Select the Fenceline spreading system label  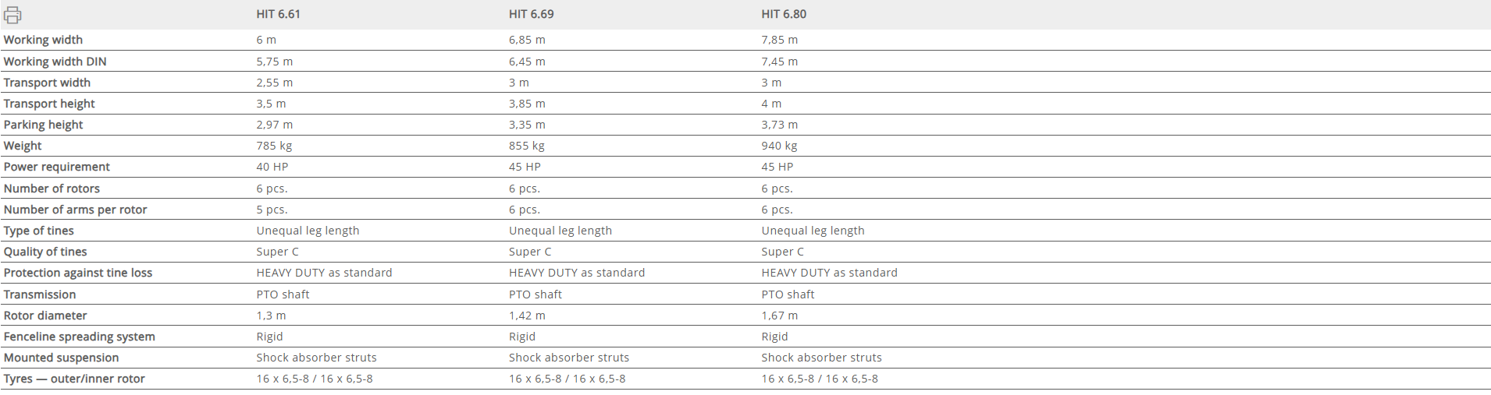(79, 337)
